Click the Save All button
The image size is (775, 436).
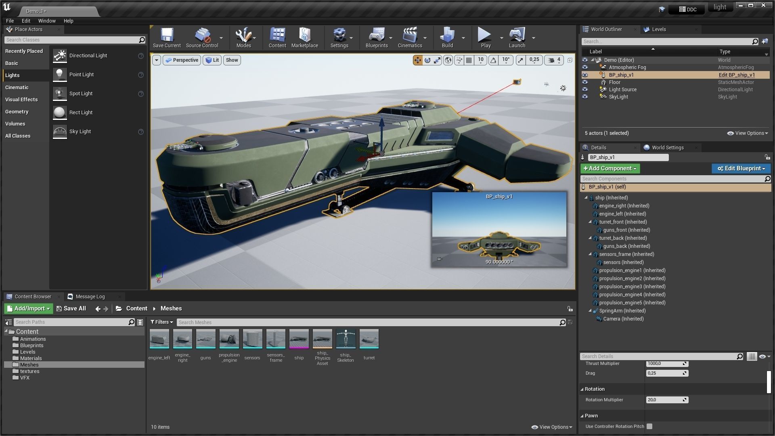tap(71, 309)
